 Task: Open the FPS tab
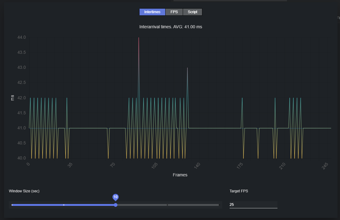pos(174,12)
